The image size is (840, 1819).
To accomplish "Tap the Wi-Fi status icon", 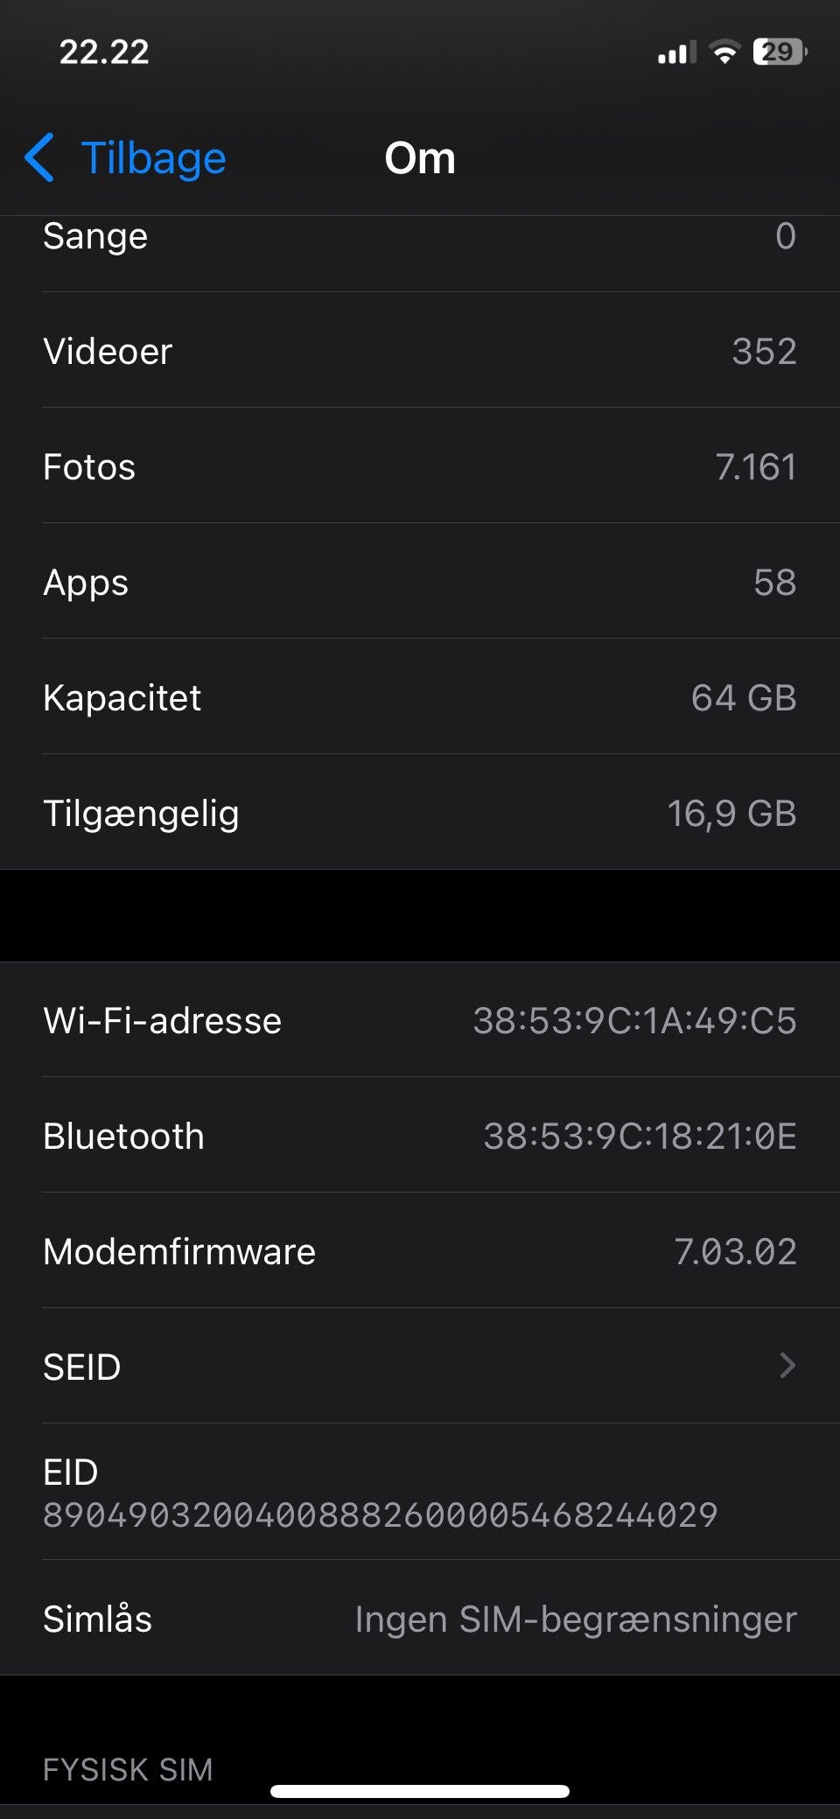I will [x=724, y=52].
